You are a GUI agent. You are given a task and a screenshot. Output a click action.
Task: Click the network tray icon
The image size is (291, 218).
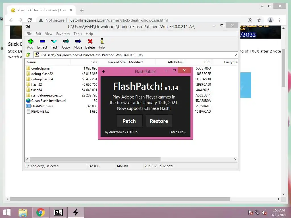[x=257, y=212]
